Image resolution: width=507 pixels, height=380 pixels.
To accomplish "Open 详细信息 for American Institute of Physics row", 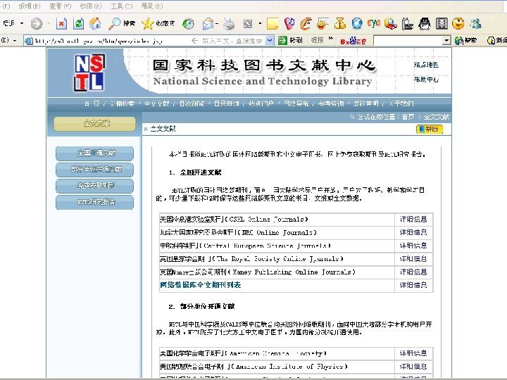I will click(413, 367).
